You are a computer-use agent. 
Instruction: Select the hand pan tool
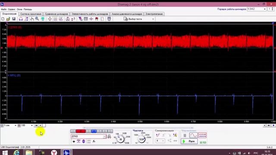click(x=32, y=19)
